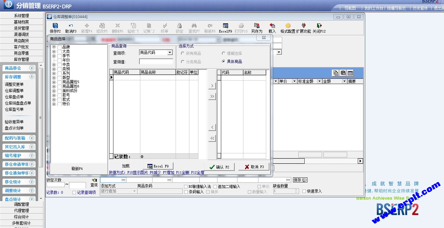
Task: Expand the 配码与装箱 sidebar section
Action: (x=32, y=138)
